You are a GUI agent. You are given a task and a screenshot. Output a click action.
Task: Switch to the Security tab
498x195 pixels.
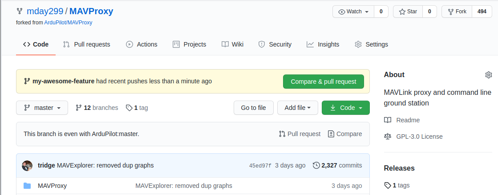[x=275, y=44]
